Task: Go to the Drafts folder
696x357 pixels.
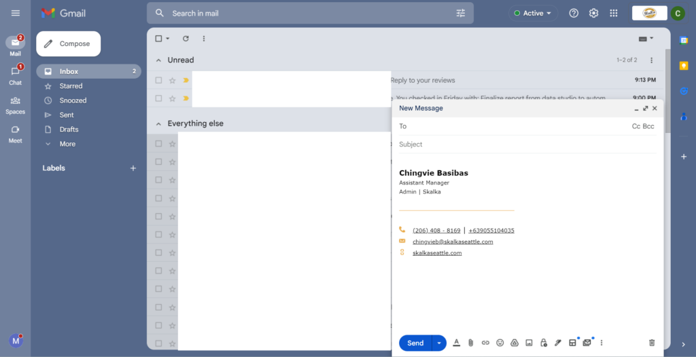Action: [69, 129]
